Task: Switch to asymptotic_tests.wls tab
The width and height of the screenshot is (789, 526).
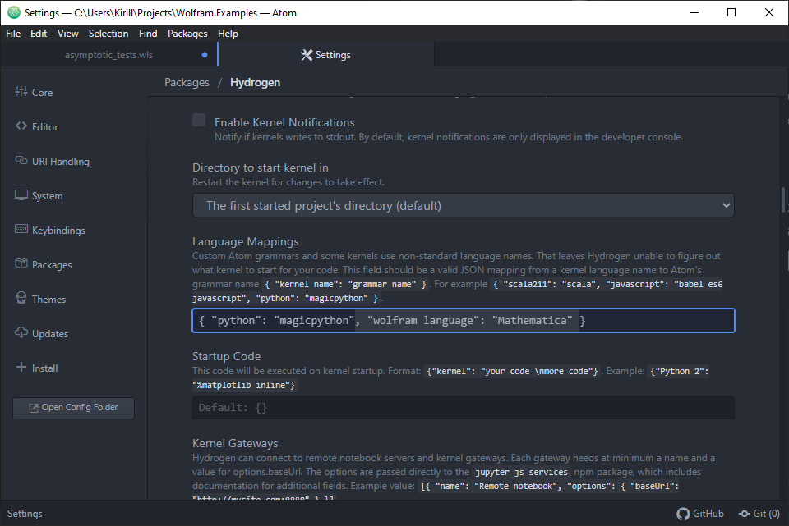Action: pyautogui.click(x=108, y=55)
